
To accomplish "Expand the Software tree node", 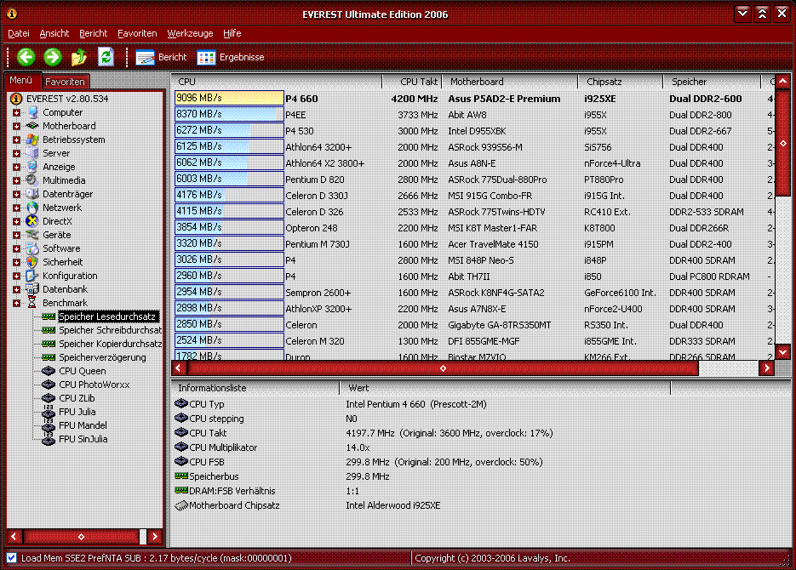I will [x=17, y=249].
